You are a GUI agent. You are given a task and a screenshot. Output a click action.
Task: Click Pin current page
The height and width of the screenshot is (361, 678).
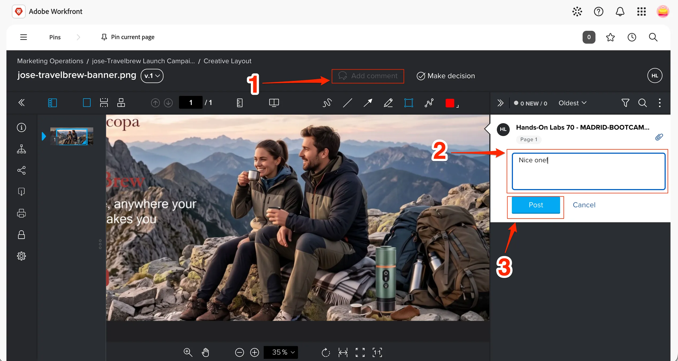pyautogui.click(x=128, y=37)
